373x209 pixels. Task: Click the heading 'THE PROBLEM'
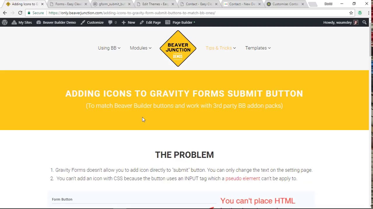click(184, 155)
